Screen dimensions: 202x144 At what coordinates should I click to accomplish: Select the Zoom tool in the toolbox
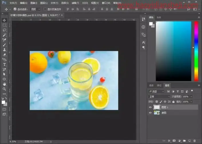tap(4, 89)
